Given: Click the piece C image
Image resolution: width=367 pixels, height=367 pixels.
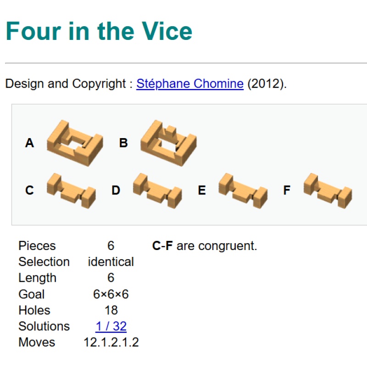Looking at the screenshot, I should (x=71, y=190).
